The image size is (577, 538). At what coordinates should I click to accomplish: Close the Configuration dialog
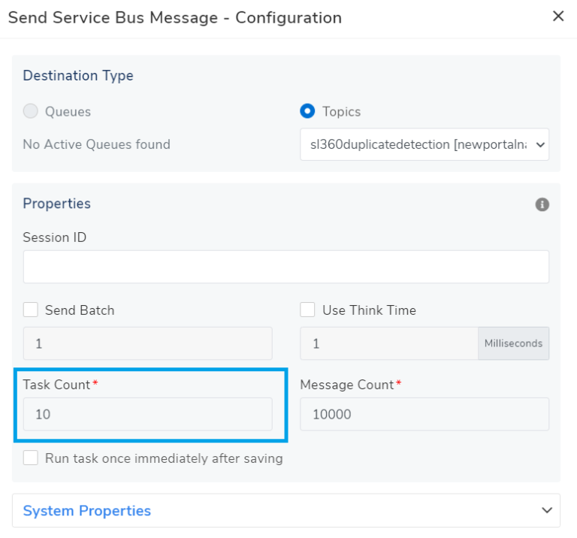[x=558, y=17]
